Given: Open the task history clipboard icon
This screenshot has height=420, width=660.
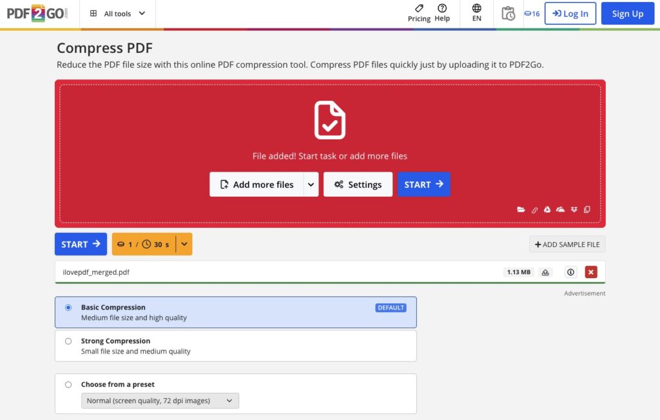Looking at the screenshot, I should point(508,14).
